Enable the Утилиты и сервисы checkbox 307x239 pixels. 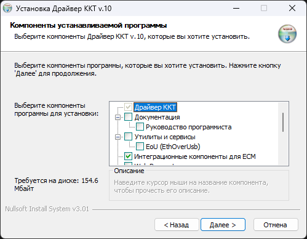128,137
